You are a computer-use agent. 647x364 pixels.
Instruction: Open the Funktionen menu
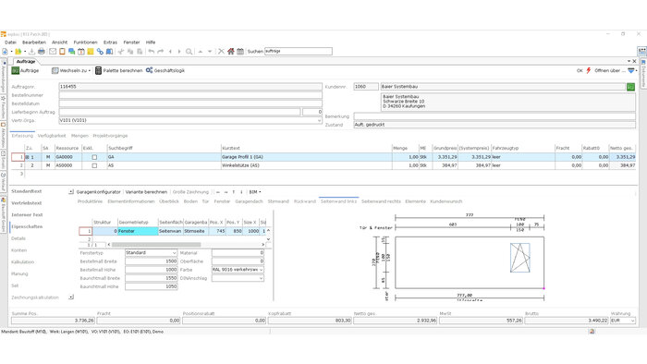(85, 42)
